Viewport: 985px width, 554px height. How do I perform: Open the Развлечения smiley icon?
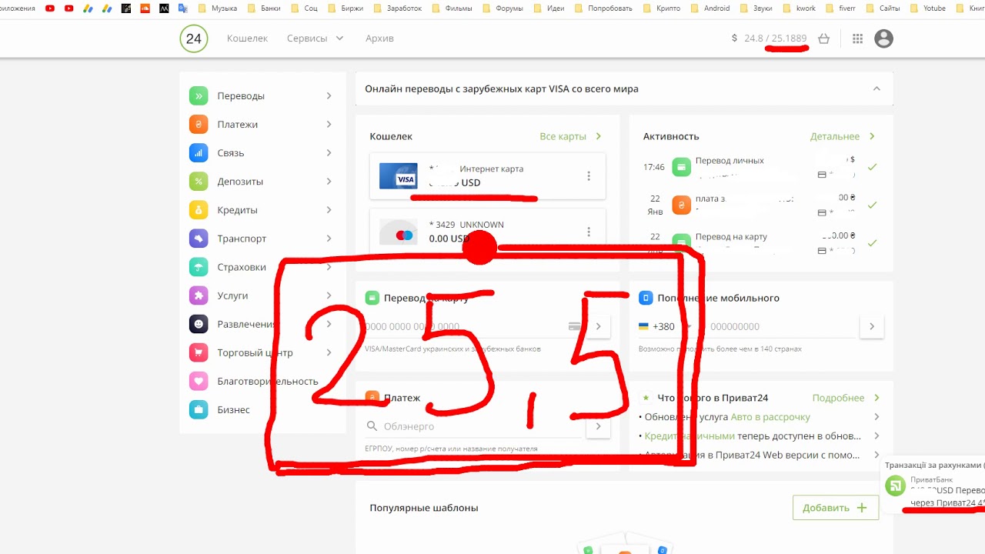(199, 324)
